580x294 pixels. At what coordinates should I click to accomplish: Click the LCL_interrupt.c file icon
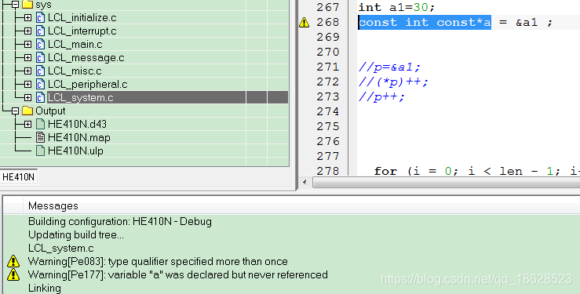pos(40,31)
